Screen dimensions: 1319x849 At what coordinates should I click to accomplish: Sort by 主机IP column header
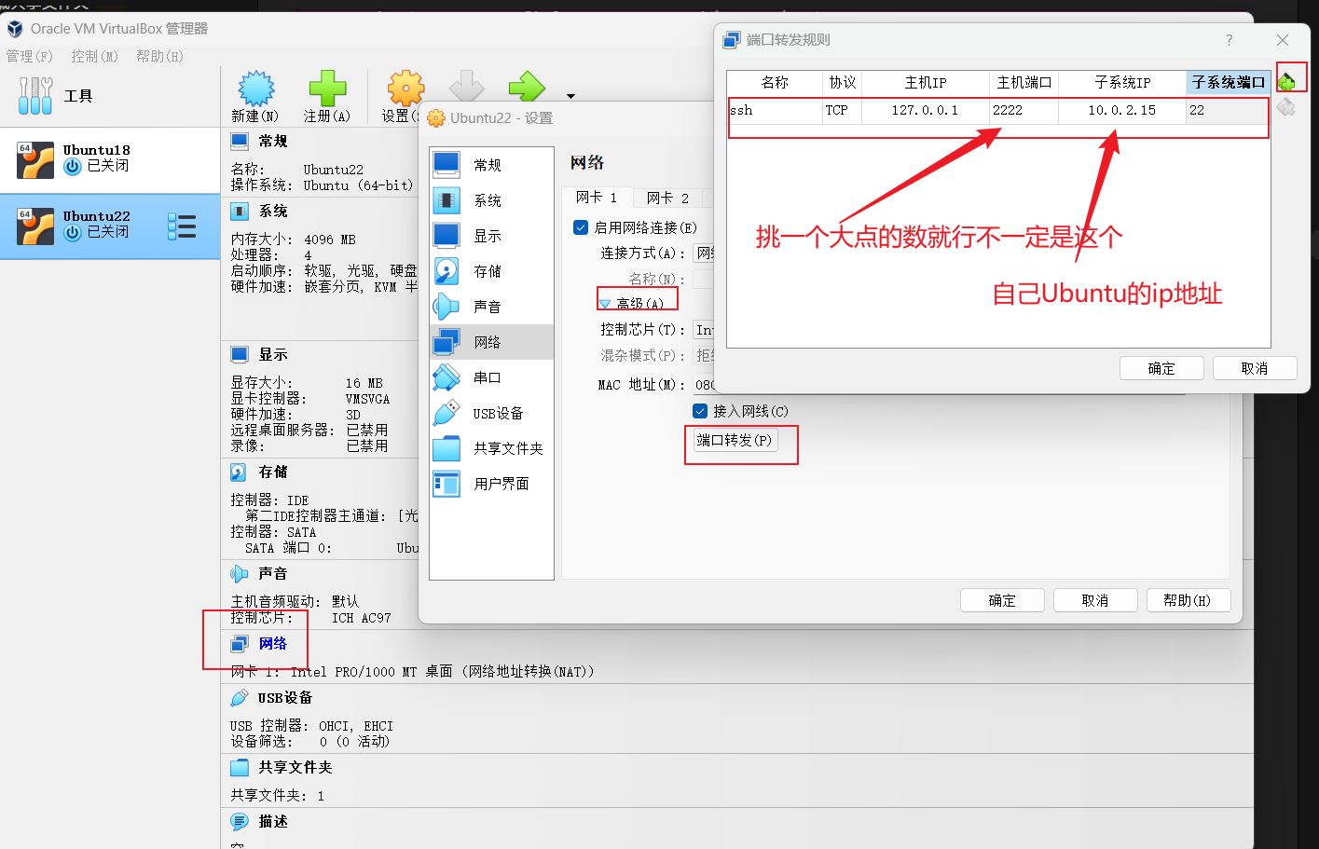pyautogui.click(x=925, y=83)
